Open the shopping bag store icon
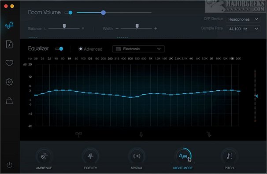 click(9, 100)
